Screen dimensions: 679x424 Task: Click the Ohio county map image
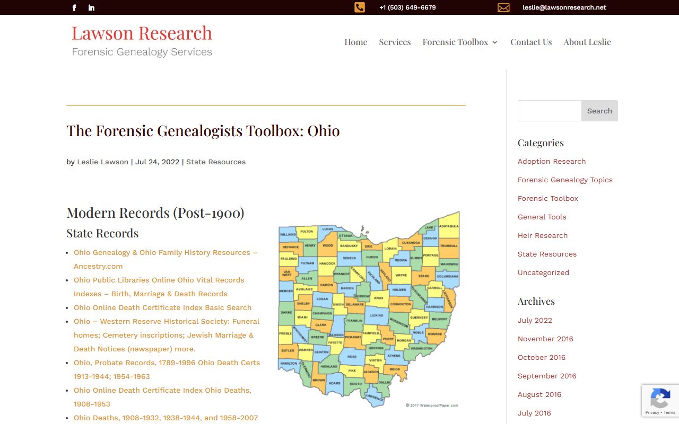click(x=369, y=309)
